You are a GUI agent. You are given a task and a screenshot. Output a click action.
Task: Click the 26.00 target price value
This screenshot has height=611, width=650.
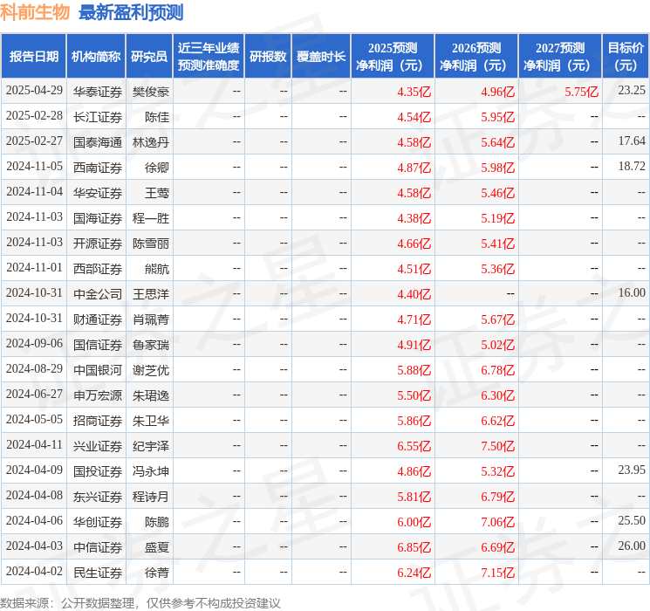coord(632,546)
